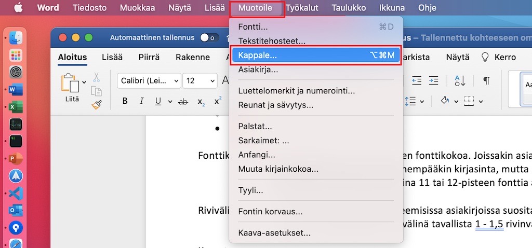Choose Tyyli... menu item
Viewport: 532px width, 248px height.
click(x=316, y=190)
